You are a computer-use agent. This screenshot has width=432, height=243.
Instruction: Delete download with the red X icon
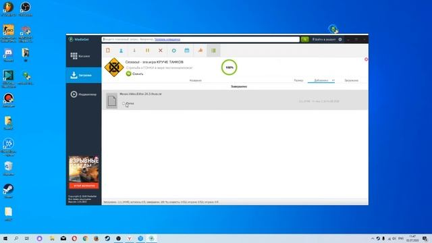tap(161, 51)
